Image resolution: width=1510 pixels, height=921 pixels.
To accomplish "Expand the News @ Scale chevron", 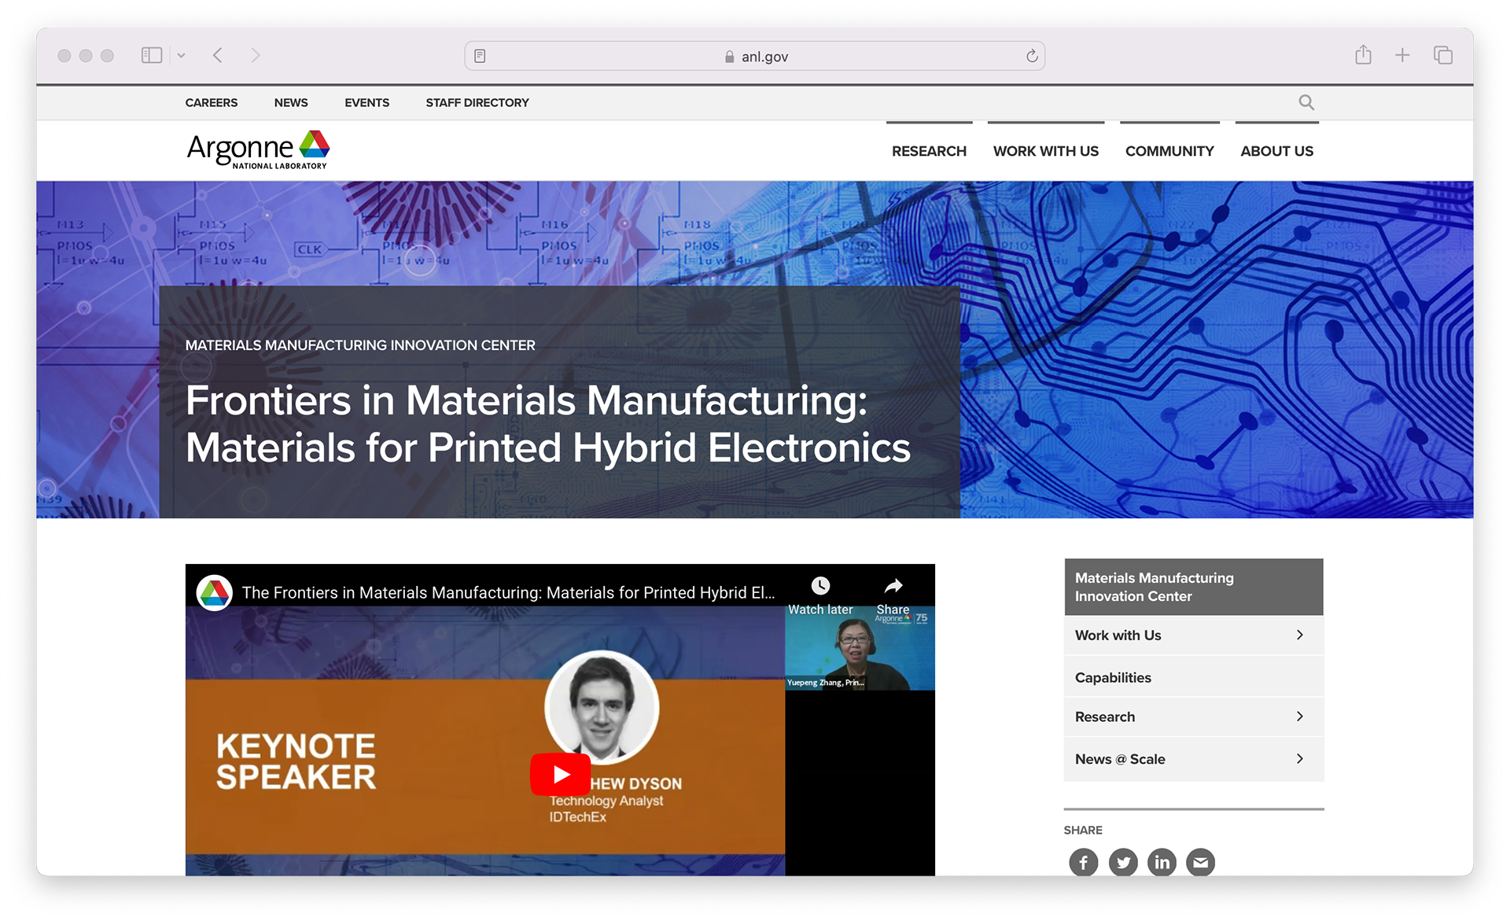I will [x=1299, y=759].
